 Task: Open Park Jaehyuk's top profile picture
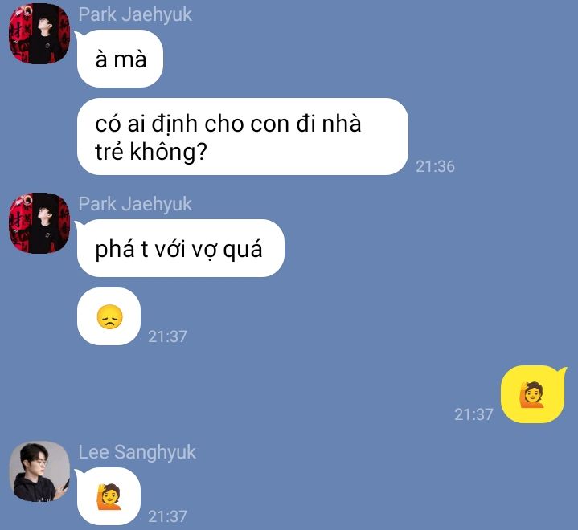39,34
